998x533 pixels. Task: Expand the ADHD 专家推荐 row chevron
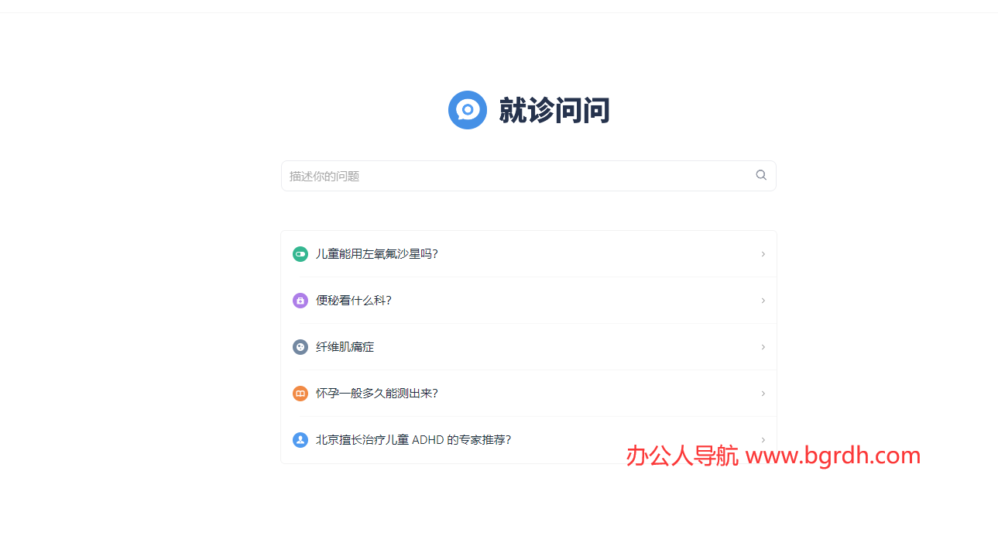pos(763,439)
